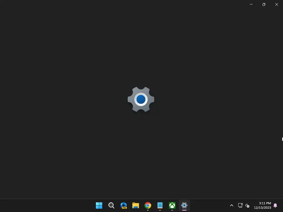
Task: Open the clock showing 3:11 PM
Action: point(263,205)
